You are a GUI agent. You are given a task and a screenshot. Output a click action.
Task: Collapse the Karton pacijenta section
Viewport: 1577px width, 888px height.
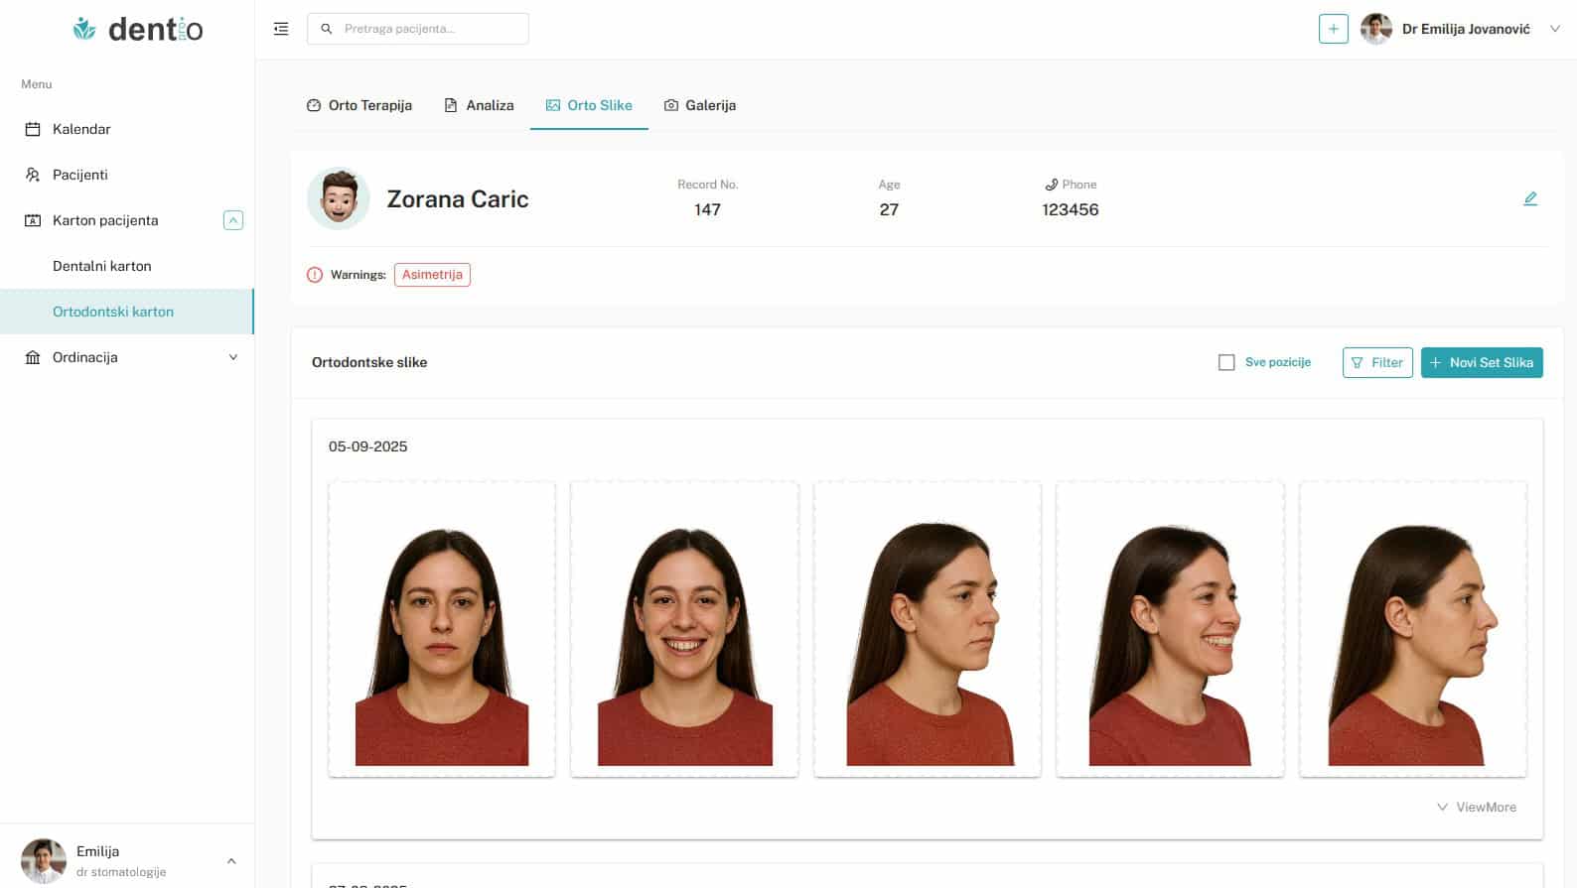[233, 220]
